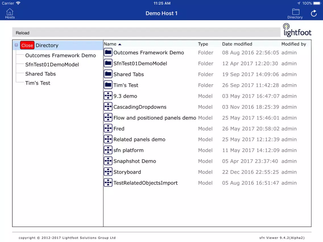This screenshot has height=242, width=323.
Task: Click the Reload menu item
Action: 22,33
